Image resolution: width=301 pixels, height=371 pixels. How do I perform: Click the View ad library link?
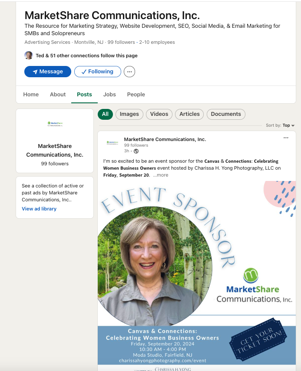point(39,209)
